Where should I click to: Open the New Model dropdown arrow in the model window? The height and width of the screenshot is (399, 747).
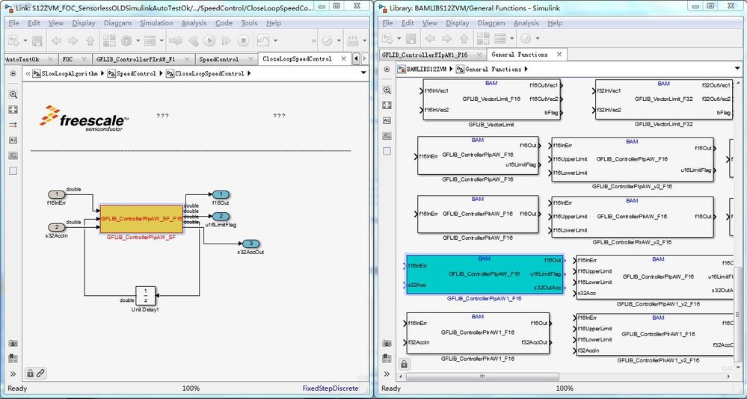tap(25, 40)
